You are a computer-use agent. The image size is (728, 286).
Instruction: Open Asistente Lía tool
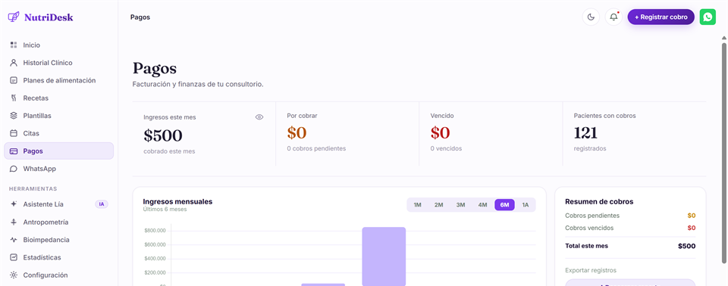point(58,204)
